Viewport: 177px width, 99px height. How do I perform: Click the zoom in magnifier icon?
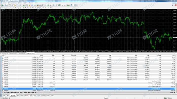click(54, 5)
